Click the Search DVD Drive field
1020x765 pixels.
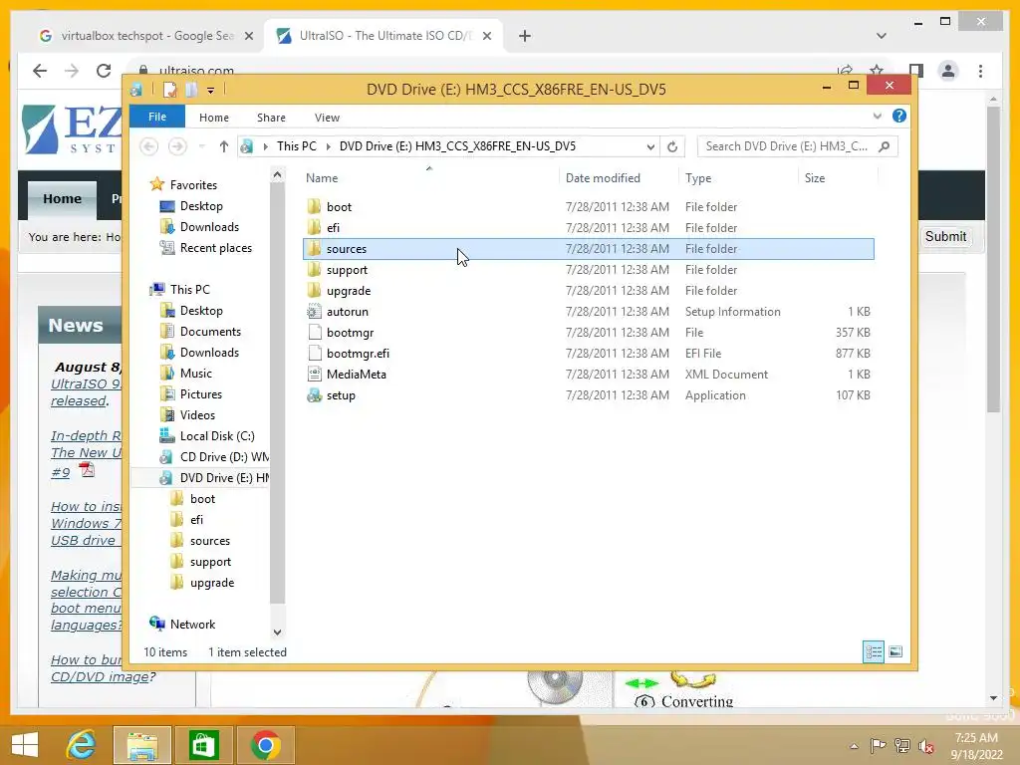point(797,146)
